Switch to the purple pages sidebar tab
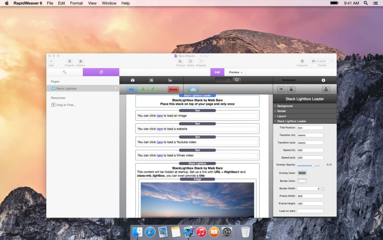 tap(101, 72)
